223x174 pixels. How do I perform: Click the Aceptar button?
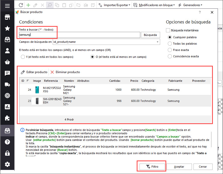[179, 167]
